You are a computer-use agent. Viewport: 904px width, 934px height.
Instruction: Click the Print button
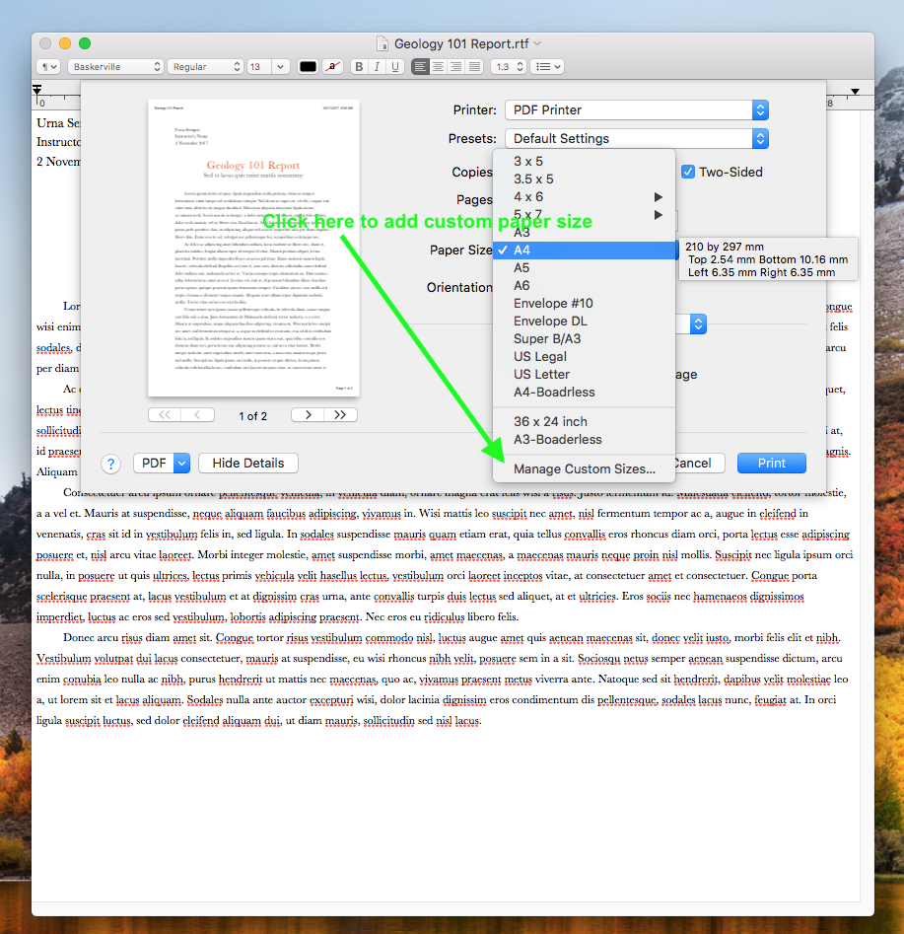[772, 464]
